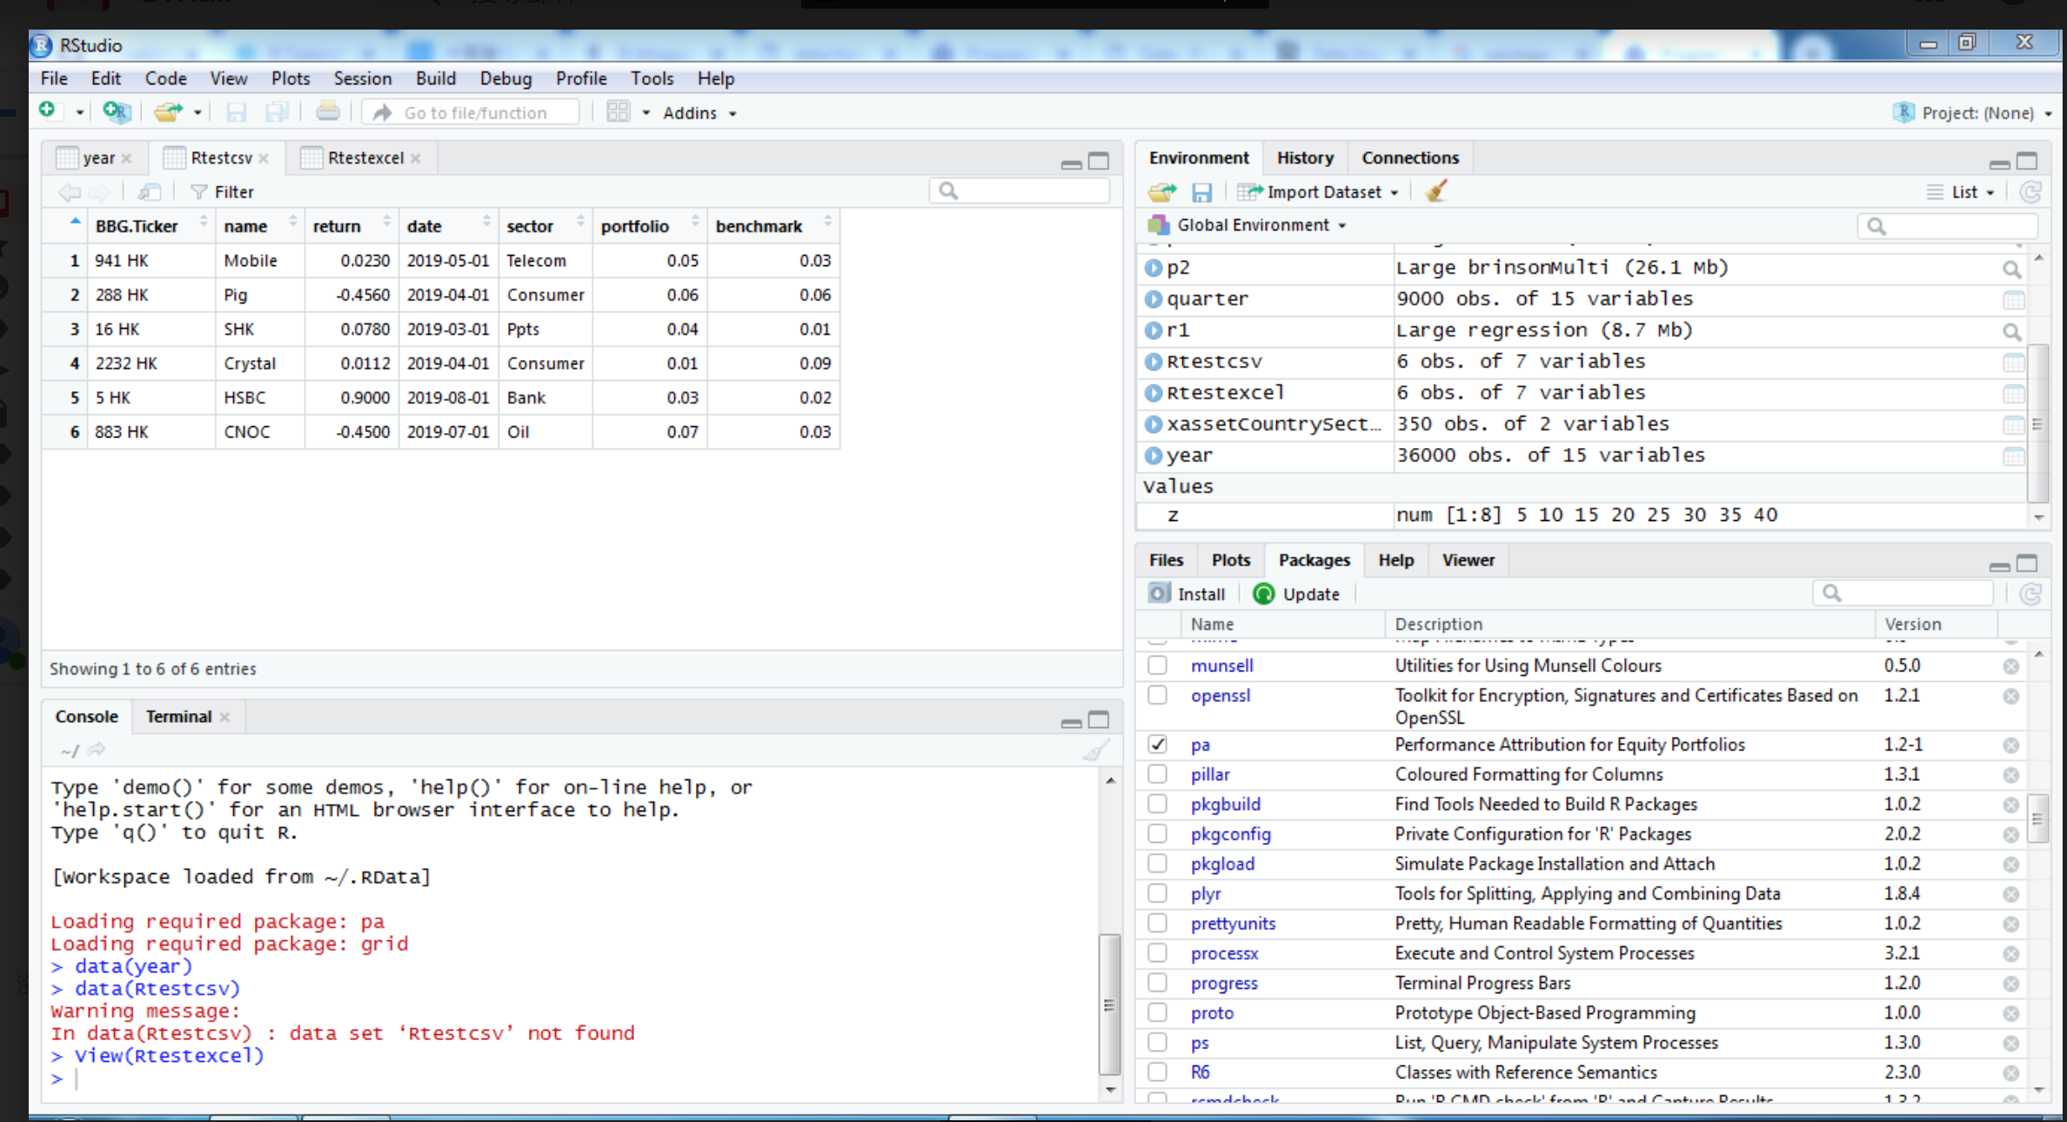Open the Addins dropdown
This screenshot has width=2067, height=1122.
click(700, 113)
